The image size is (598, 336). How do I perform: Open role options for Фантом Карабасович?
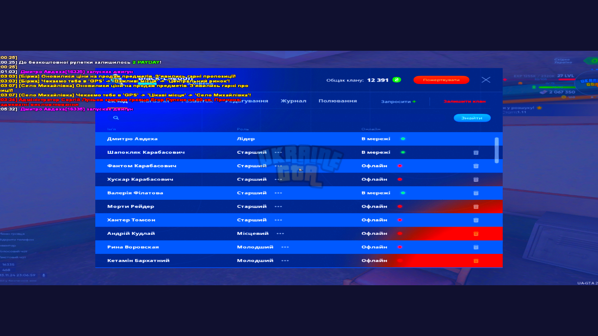tap(278, 166)
